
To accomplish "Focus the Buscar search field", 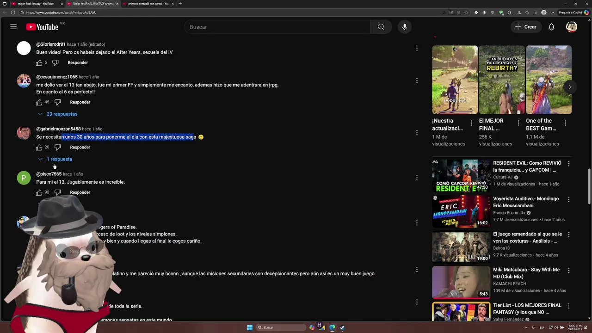I will tap(277, 27).
